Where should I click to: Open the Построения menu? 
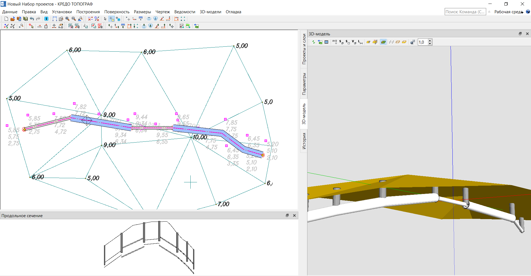(x=88, y=12)
